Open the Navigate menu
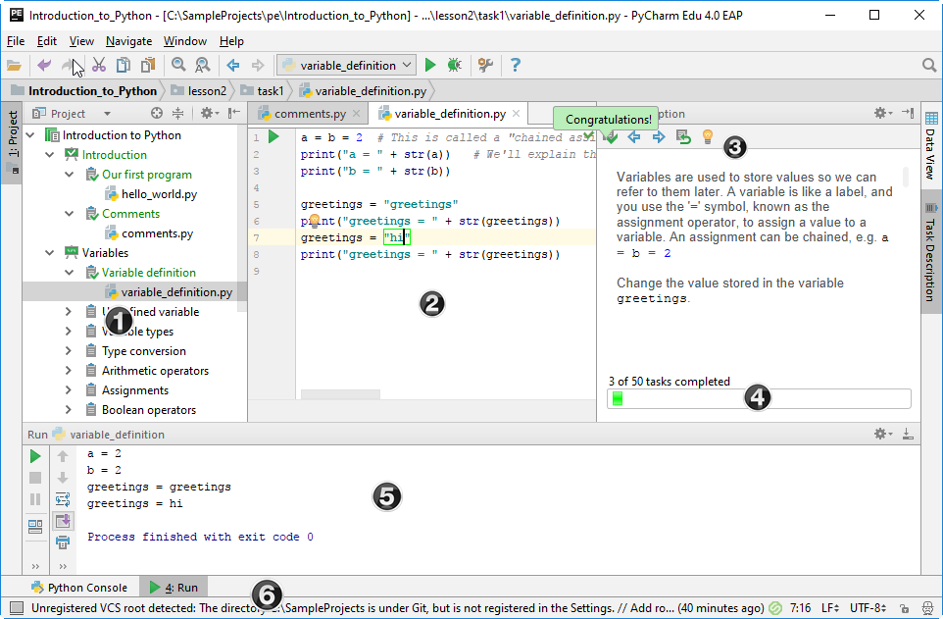The width and height of the screenshot is (943, 619). point(128,41)
